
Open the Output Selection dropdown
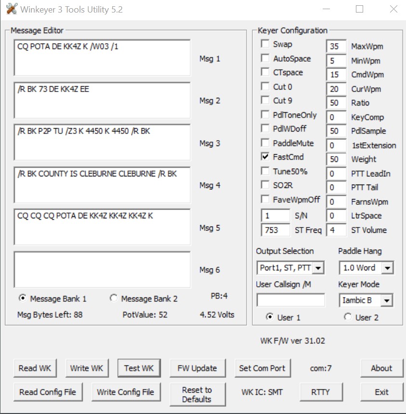(319, 267)
